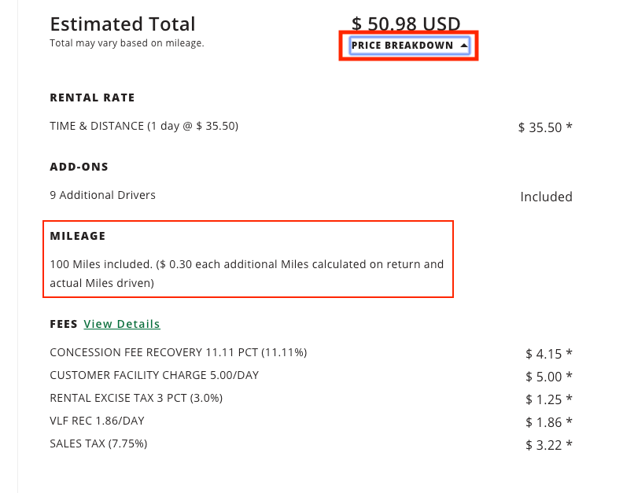Click the Rental Rate section heading
The width and height of the screenshot is (623, 493).
click(x=92, y=98)
